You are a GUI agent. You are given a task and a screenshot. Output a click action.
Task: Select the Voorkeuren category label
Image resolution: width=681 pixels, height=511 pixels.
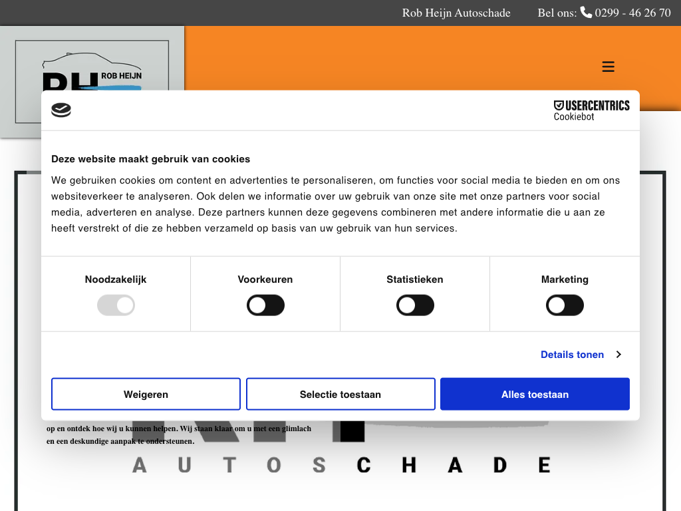265,279
